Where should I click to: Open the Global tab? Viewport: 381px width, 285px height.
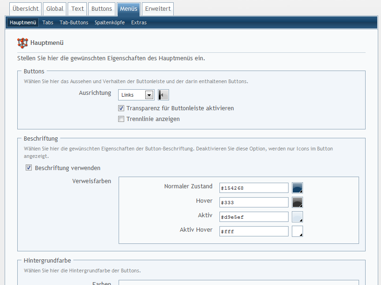(x=55, y=9)
